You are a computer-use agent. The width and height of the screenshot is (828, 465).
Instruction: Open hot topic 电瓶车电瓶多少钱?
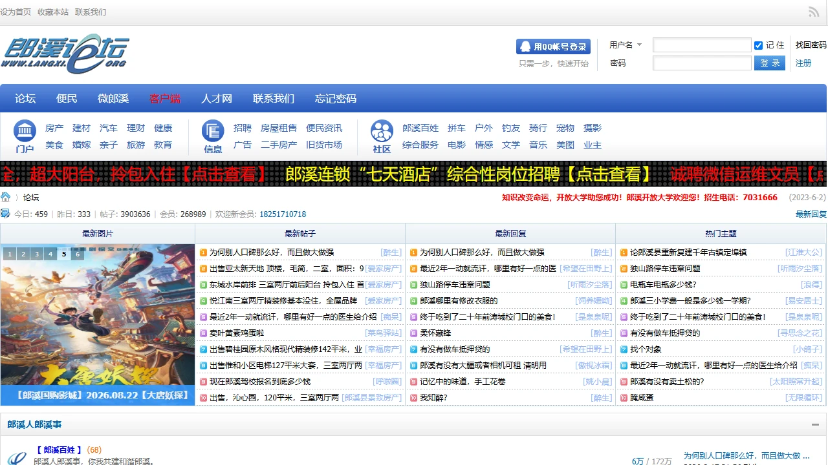click(x=663, y=285)
